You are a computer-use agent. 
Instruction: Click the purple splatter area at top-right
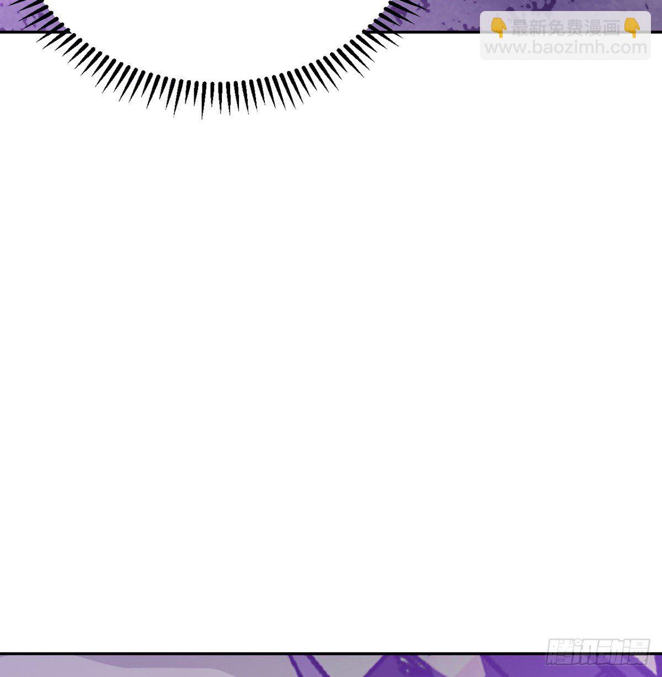click(x=452, y=14)
